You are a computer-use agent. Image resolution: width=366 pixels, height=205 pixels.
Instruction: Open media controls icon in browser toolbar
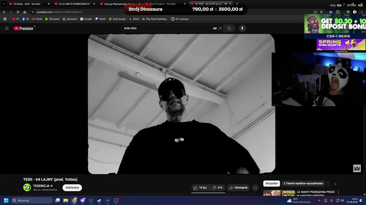[348, 12]
